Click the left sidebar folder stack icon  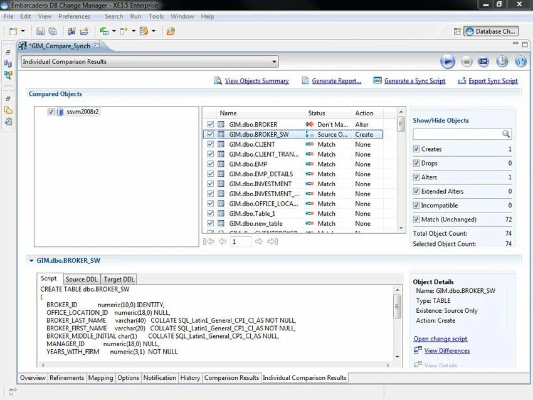tap(8, 110)
